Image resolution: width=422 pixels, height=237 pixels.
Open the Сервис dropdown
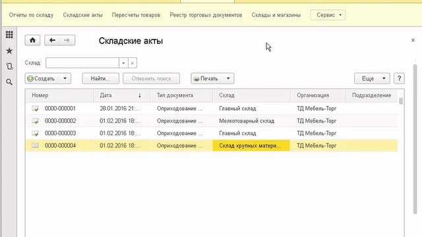point(328,15)
